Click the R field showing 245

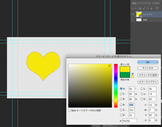[132, 105]
